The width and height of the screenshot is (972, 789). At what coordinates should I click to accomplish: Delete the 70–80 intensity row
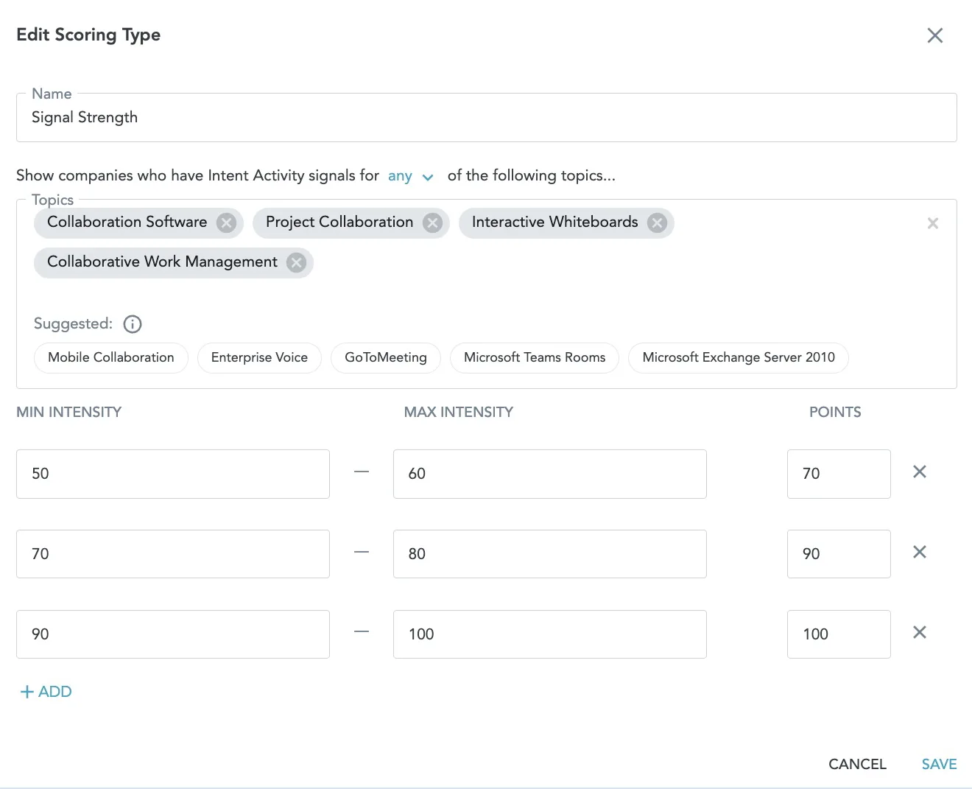coord(920,552)
